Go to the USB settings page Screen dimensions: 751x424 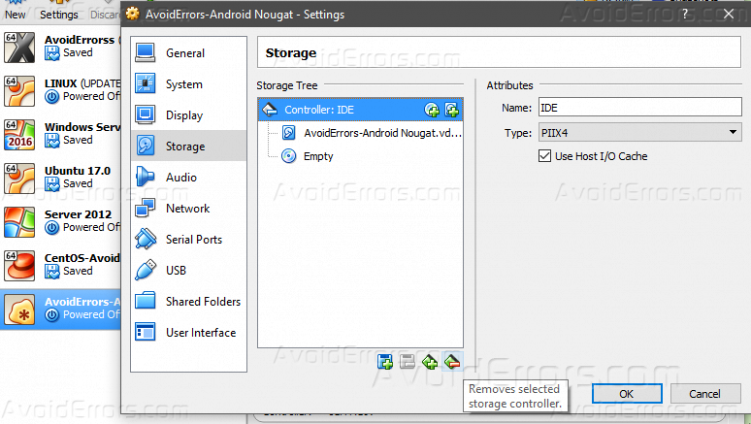pyautogui.click(x=177, y=271)
